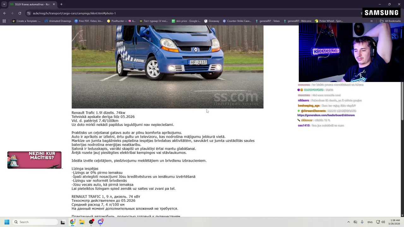The image size is (404, 227).
Task: Show hidden system tray icons chevron
Action: (x=348, y=222)
